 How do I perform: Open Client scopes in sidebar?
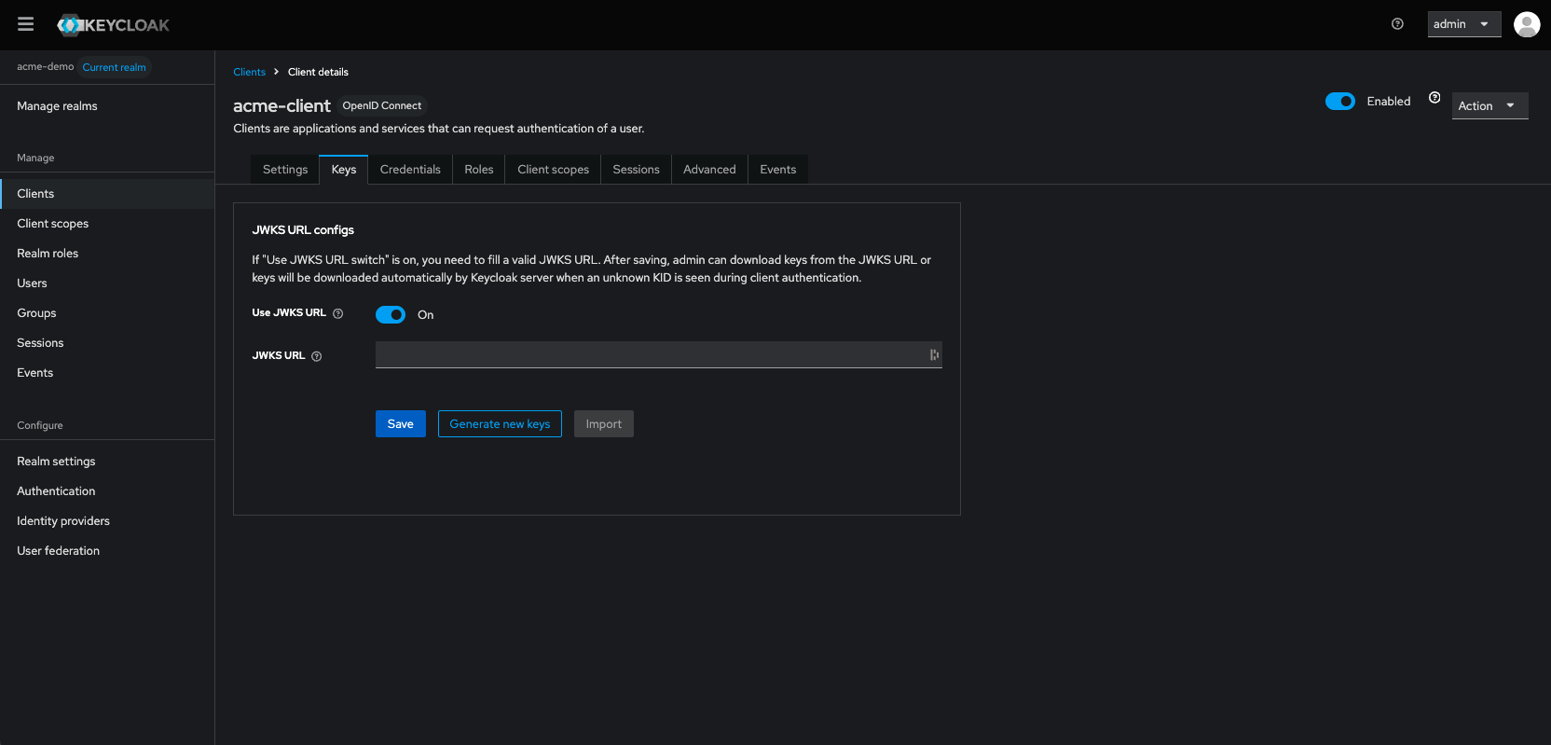tap(107, 224)
